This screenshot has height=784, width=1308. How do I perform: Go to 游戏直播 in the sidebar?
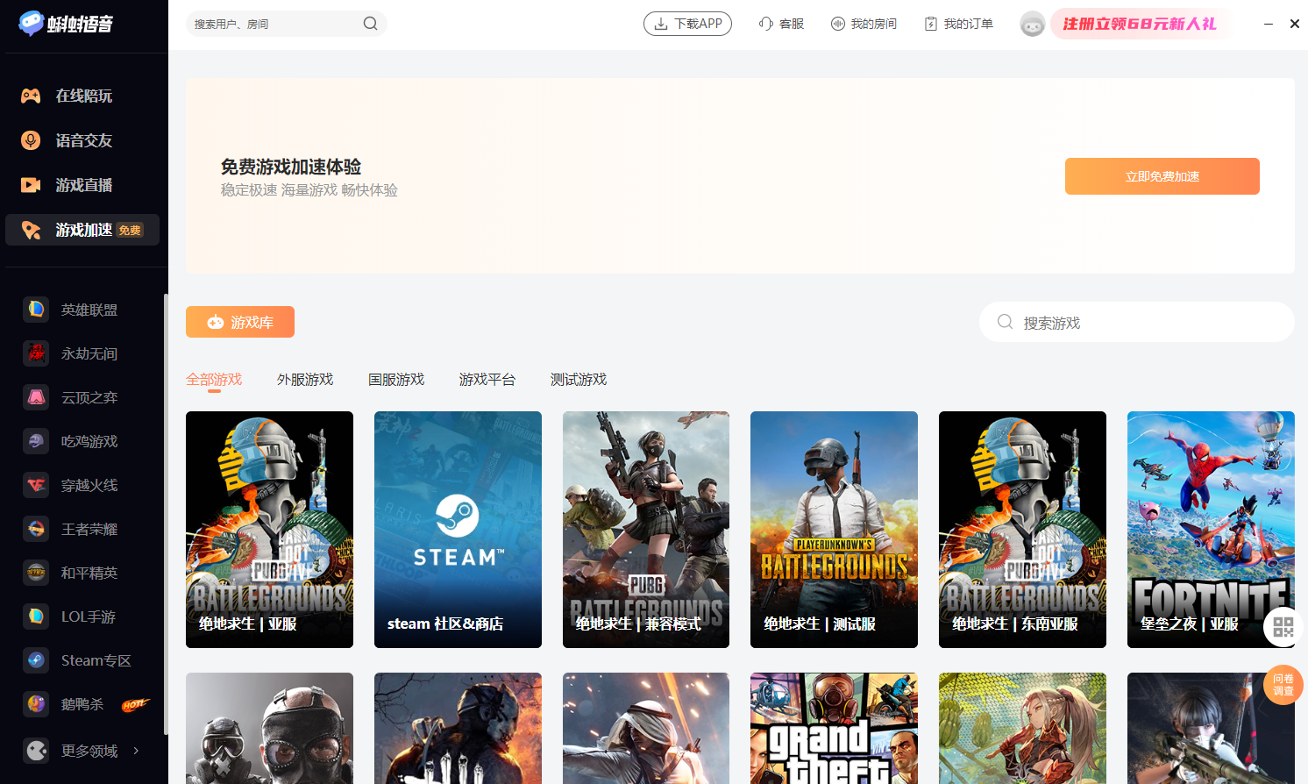[83, 185]
